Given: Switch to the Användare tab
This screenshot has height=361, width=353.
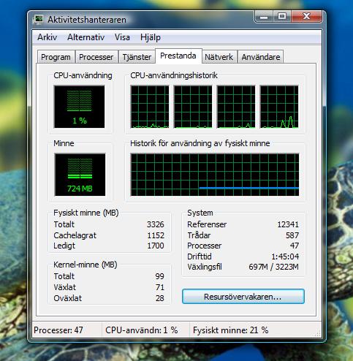Looking at the screenshot, I should [x=261, y=57].
